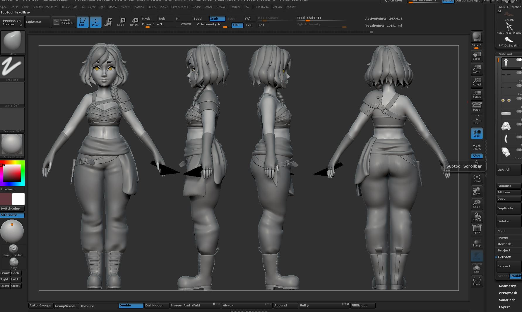This screenshot has width=522, height=312.
Task: Click the Duplicate subtool button
Action: (x=509, y=208)
